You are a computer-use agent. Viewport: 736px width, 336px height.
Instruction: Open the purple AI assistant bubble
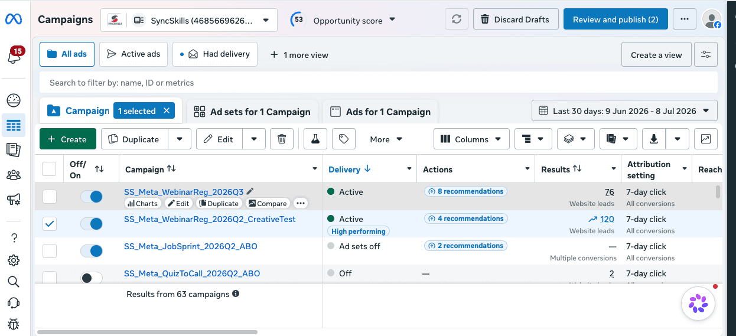[698, 304]
